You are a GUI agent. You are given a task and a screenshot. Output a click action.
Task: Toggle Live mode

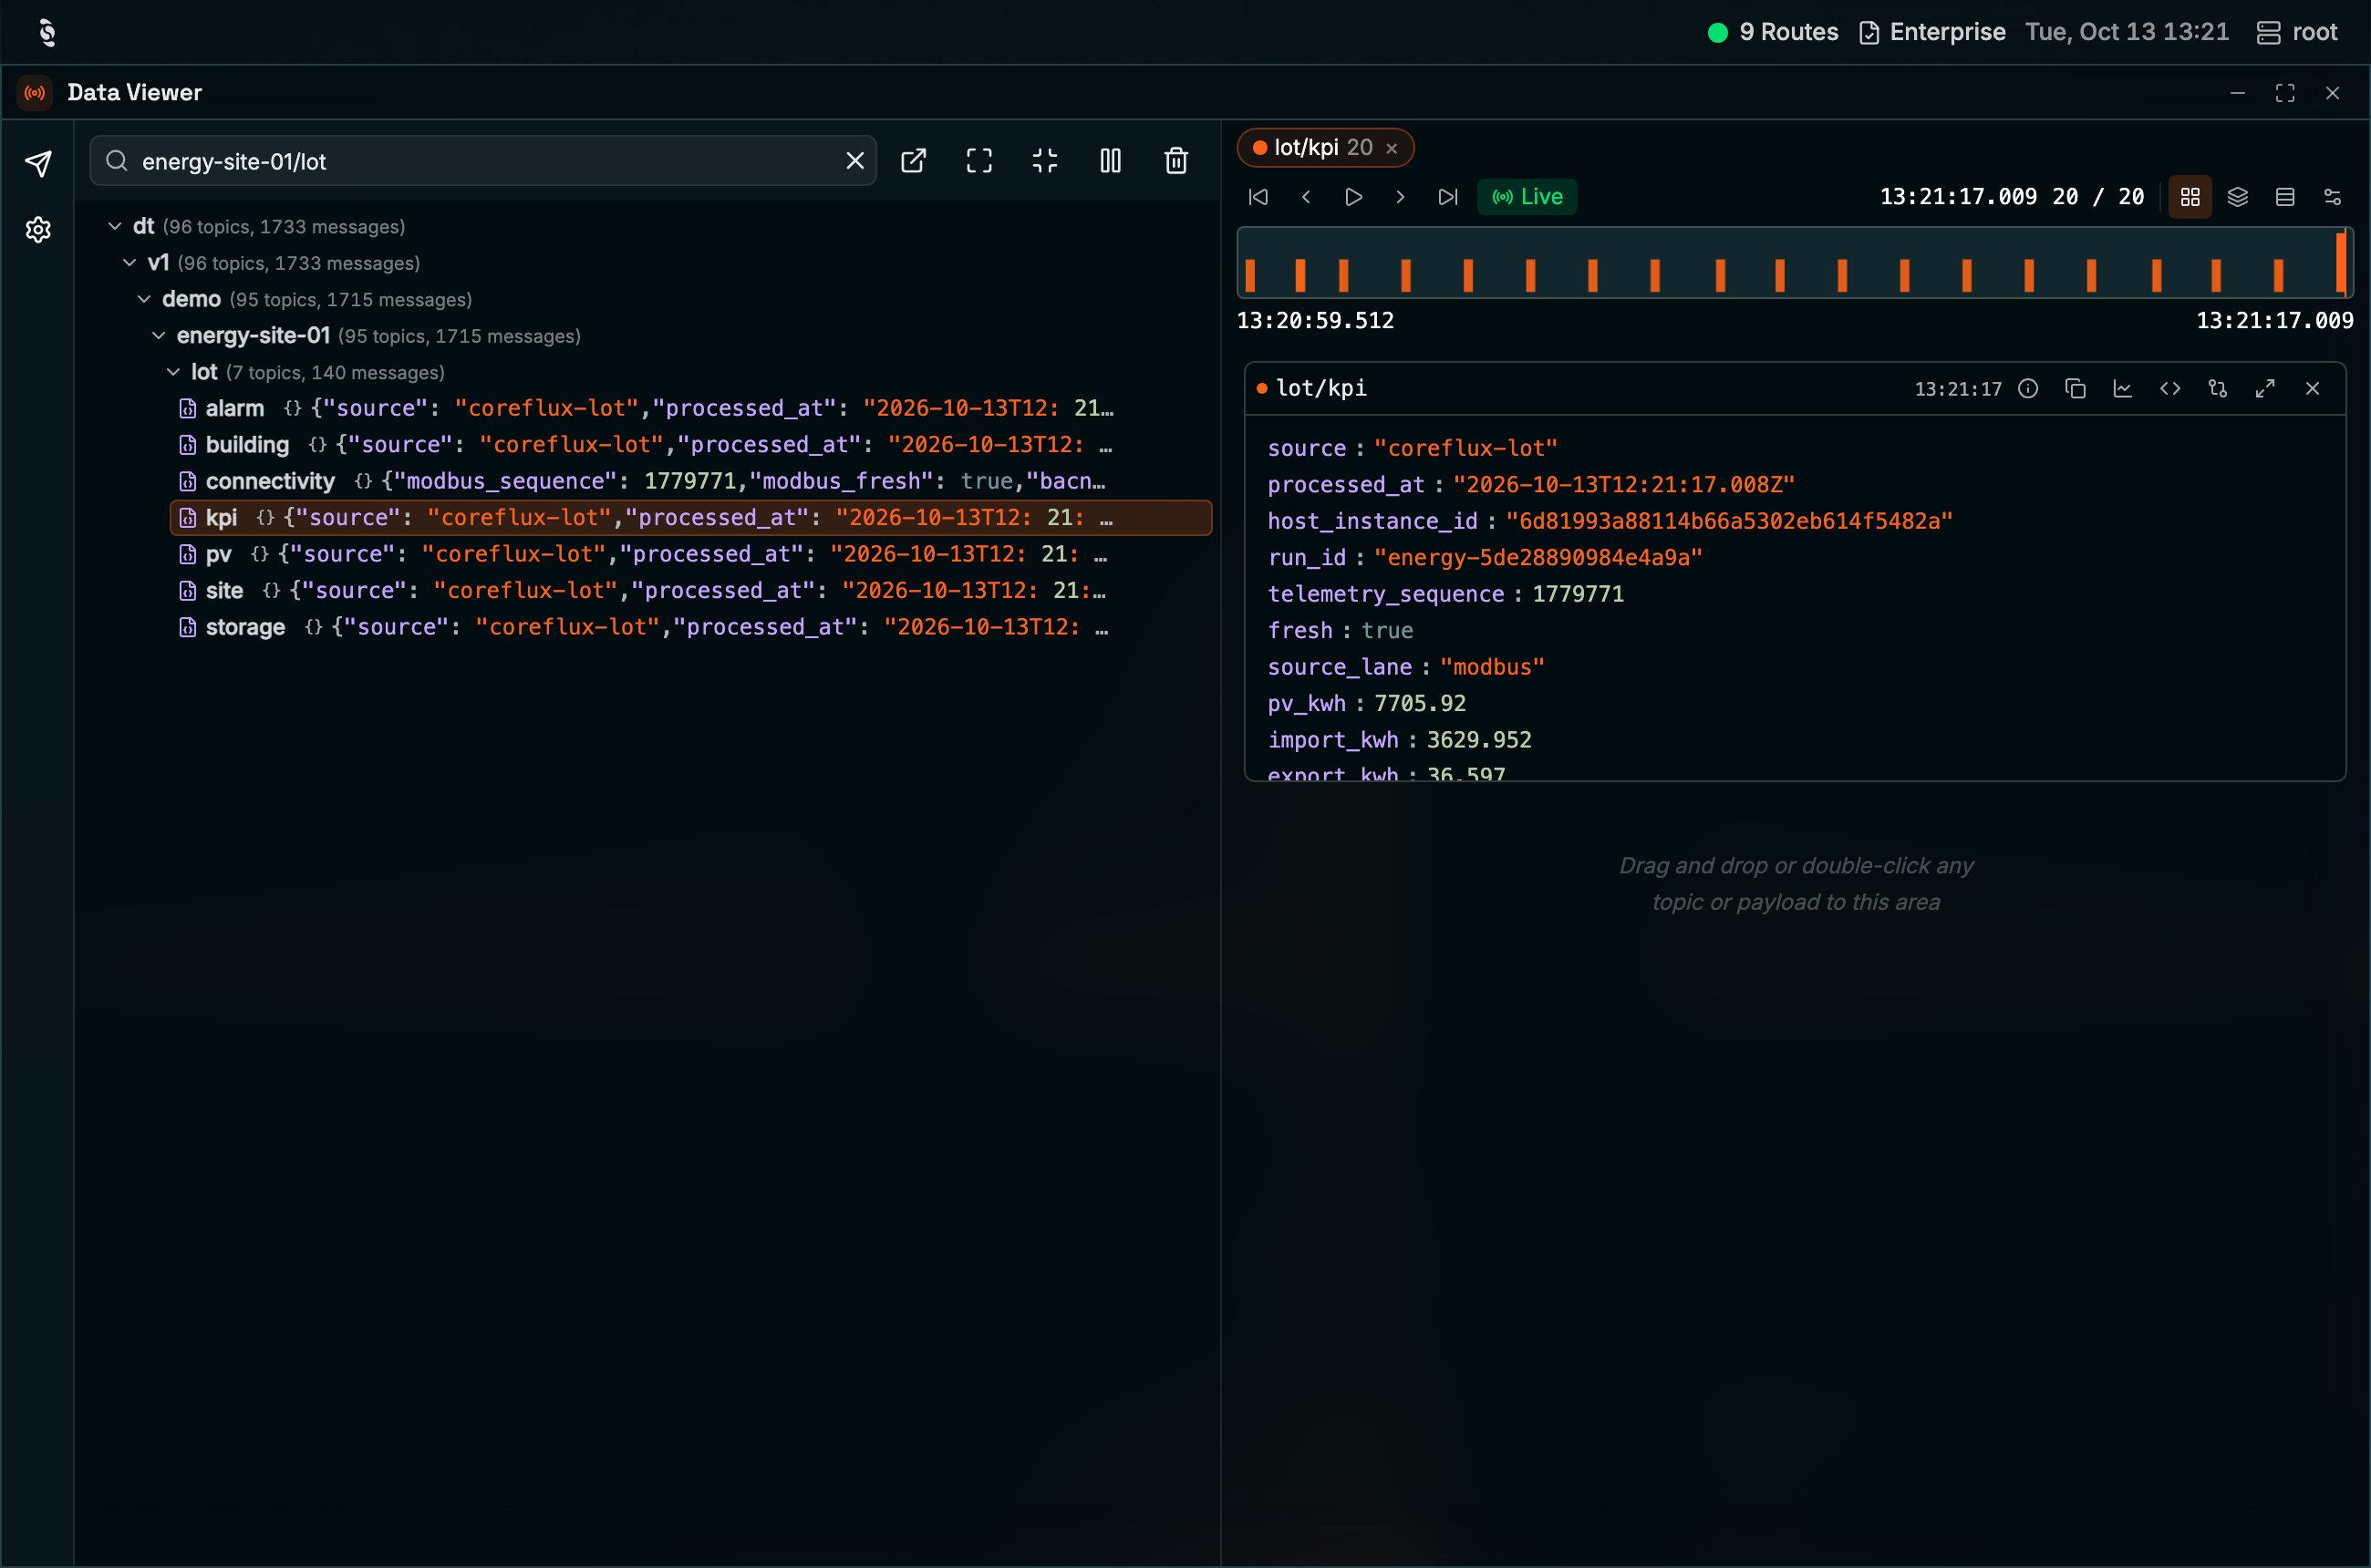pos(1527,197)
